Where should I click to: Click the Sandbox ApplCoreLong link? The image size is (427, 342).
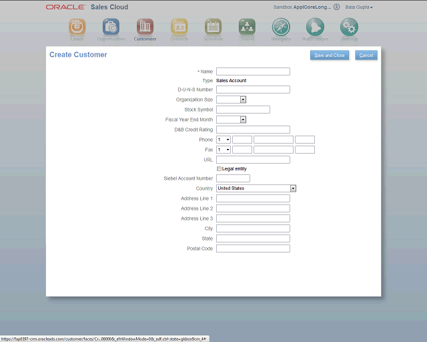tap(302, 7)
